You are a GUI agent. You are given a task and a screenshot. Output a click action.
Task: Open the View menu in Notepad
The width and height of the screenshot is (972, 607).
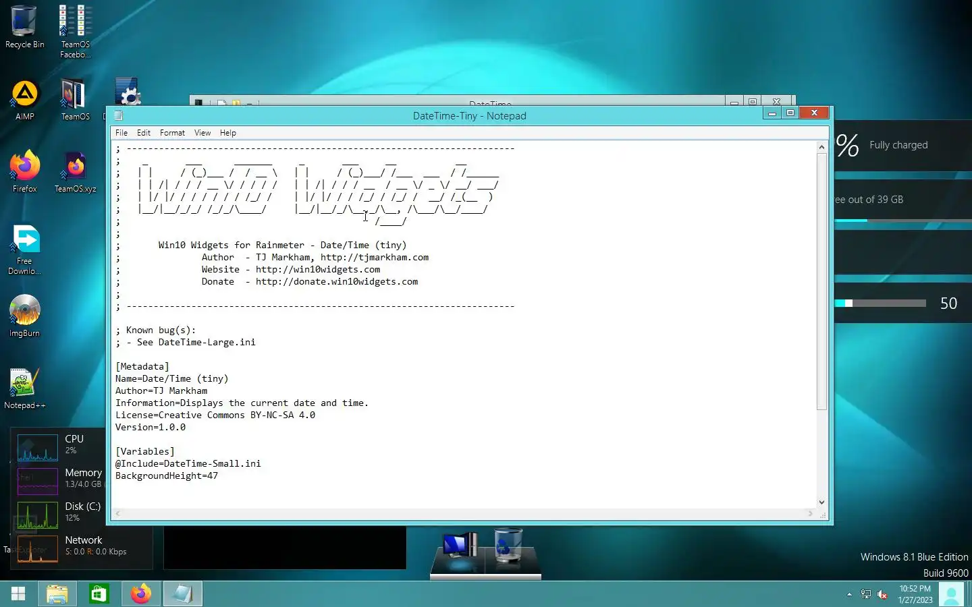(x=202, y=133)
